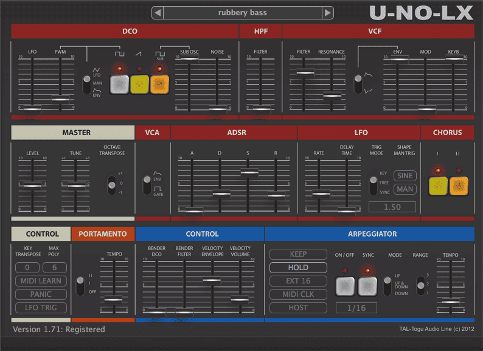Adjust the NOISE level slider
The image size is (483, 351).
[218, 108]
